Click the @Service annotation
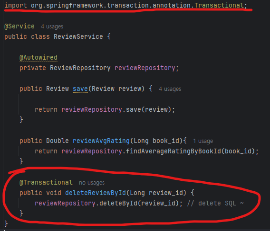The width and height of the screenshot is (270, 231). 19,27
